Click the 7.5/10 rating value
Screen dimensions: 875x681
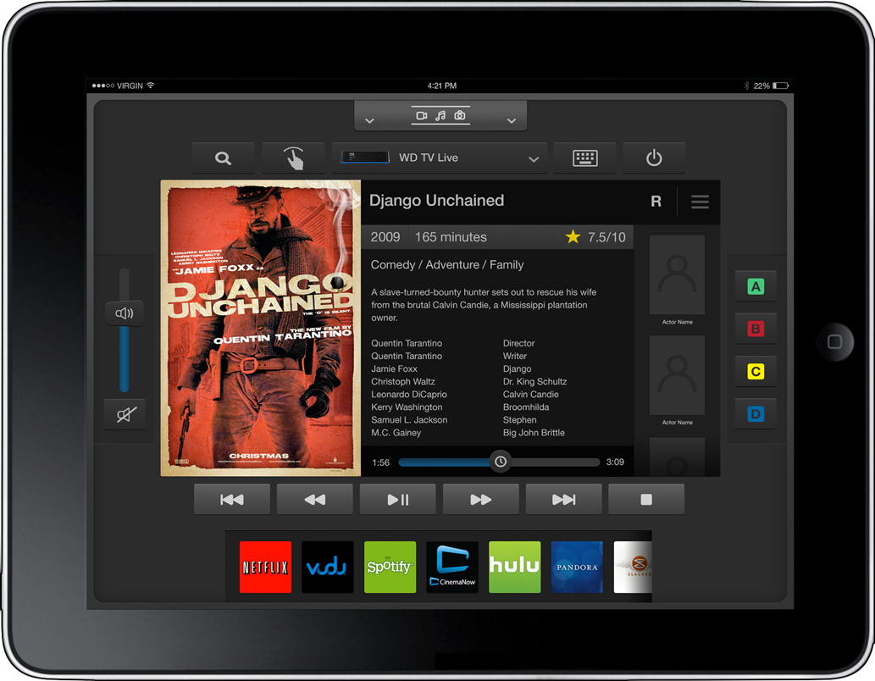click(x=606, y=237)
